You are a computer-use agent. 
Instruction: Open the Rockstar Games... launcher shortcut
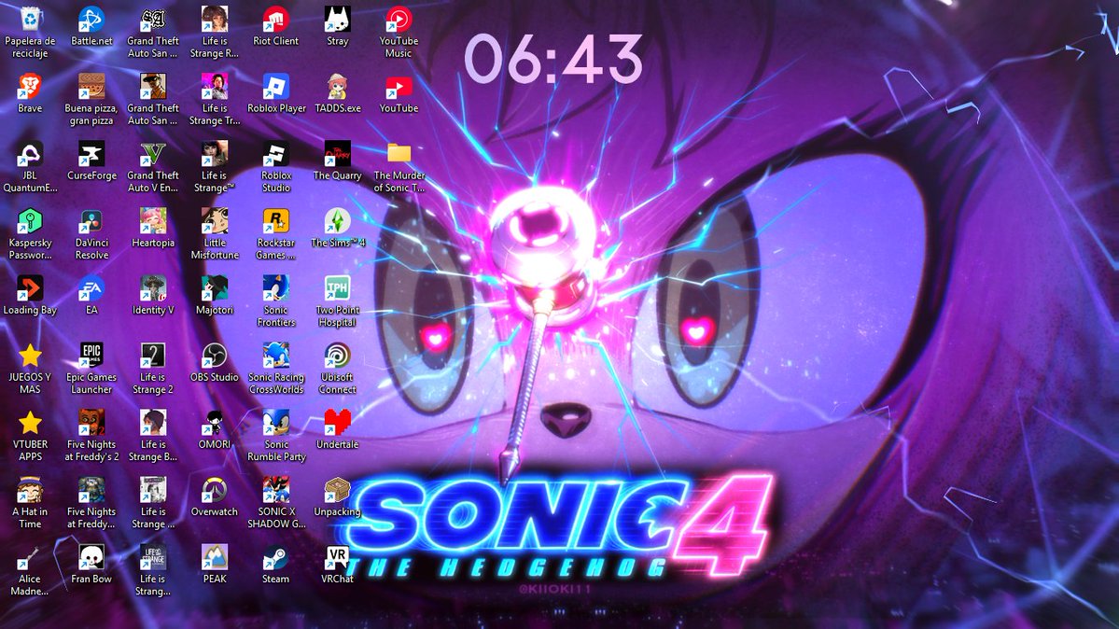[275, 221]
